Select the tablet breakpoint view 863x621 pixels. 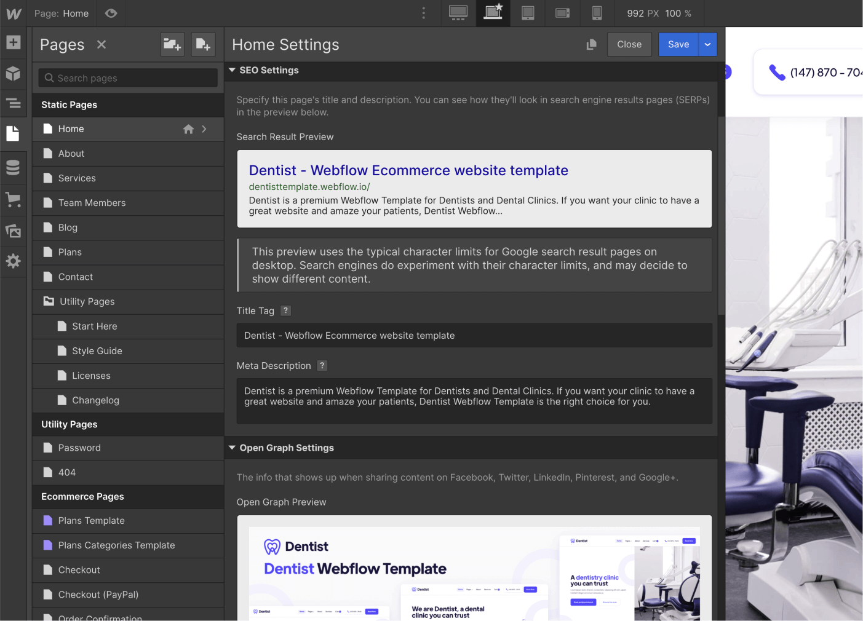click(527, 13)
